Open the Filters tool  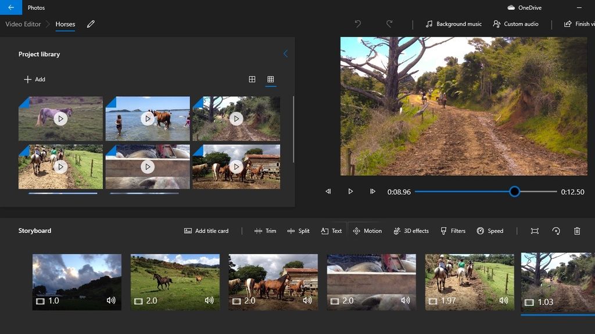tap(453, 231)
